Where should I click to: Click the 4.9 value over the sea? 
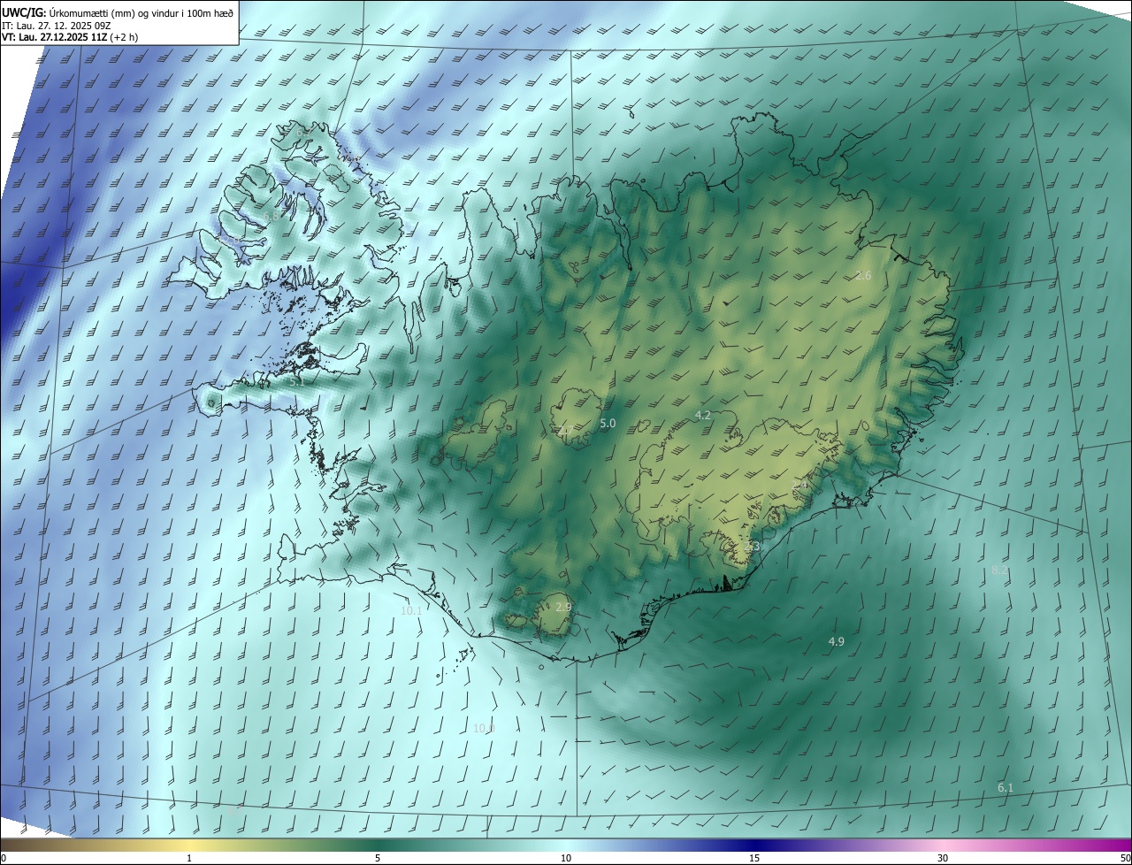[x=836, y=641]
